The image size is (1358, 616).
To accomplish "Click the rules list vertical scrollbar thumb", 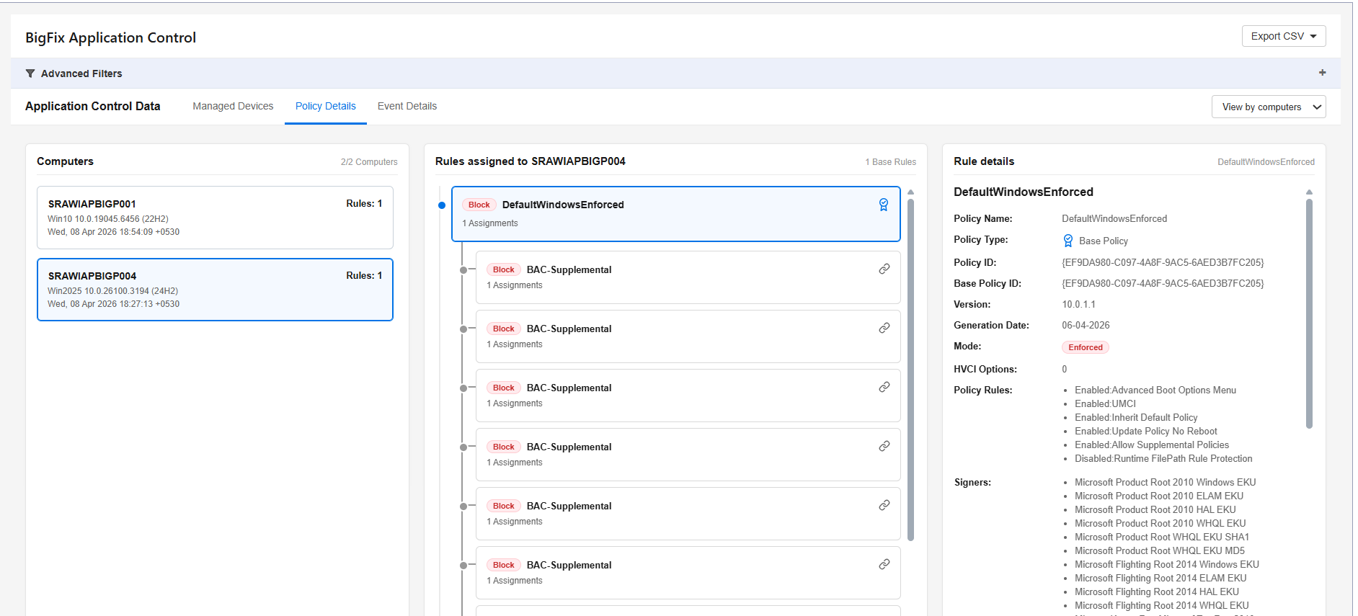I will pyautogui.click(x=910, y=370).
